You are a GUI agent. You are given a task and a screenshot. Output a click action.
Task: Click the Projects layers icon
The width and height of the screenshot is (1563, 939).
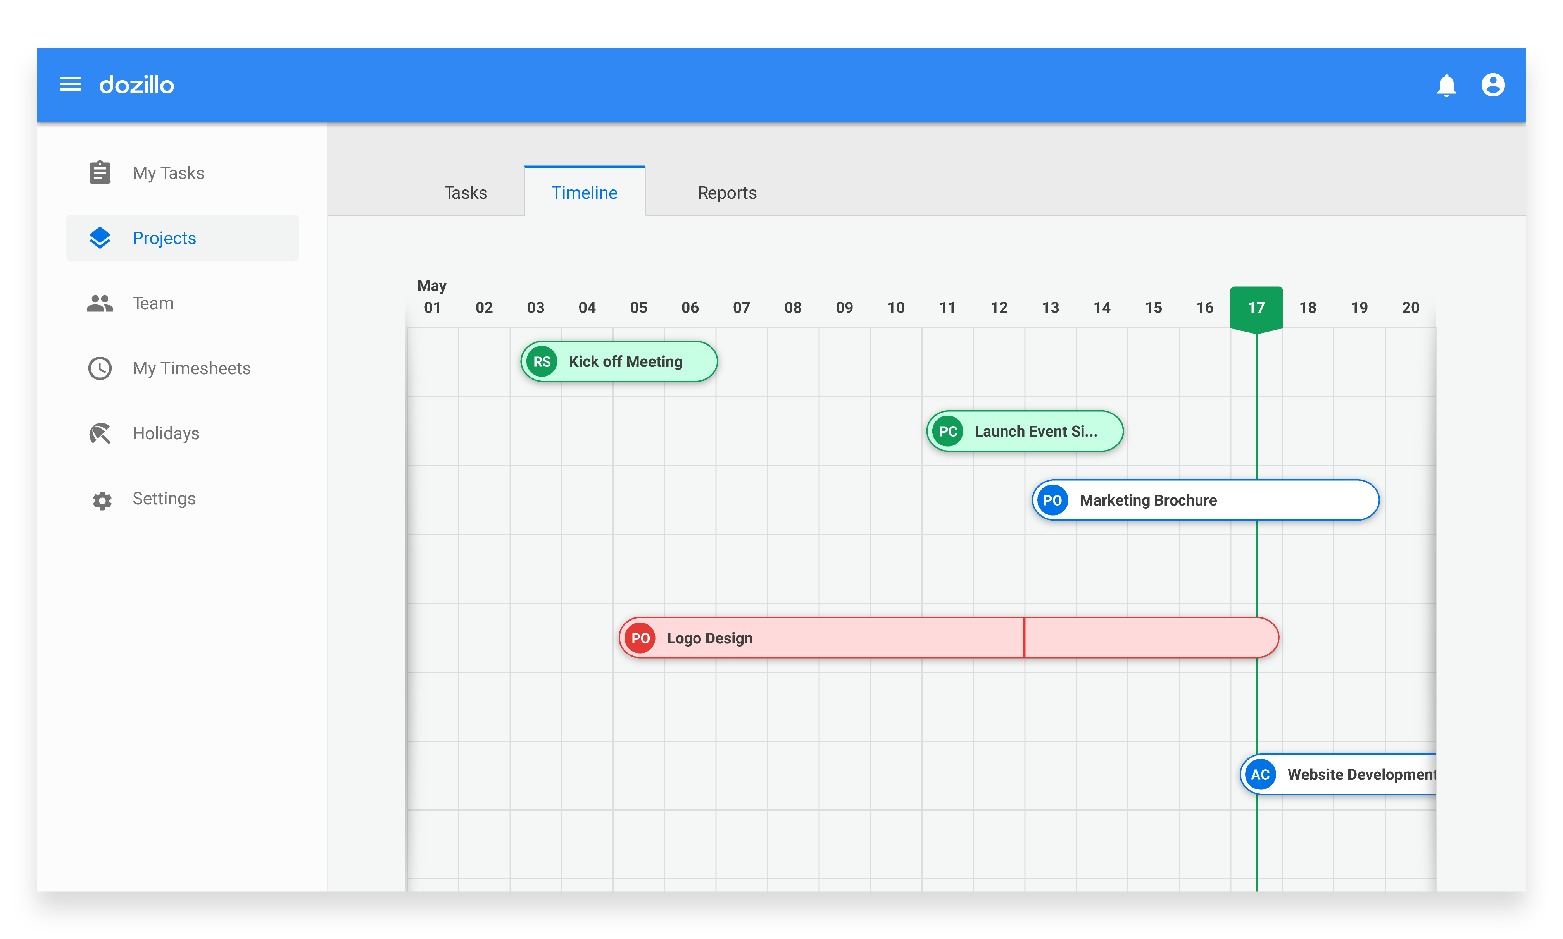pyautogui.click(x=100, y=238)
